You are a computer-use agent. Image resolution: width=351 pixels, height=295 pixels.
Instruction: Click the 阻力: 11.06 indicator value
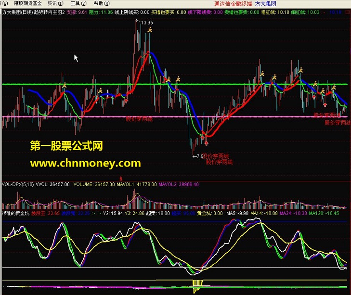tap(101, 13)
